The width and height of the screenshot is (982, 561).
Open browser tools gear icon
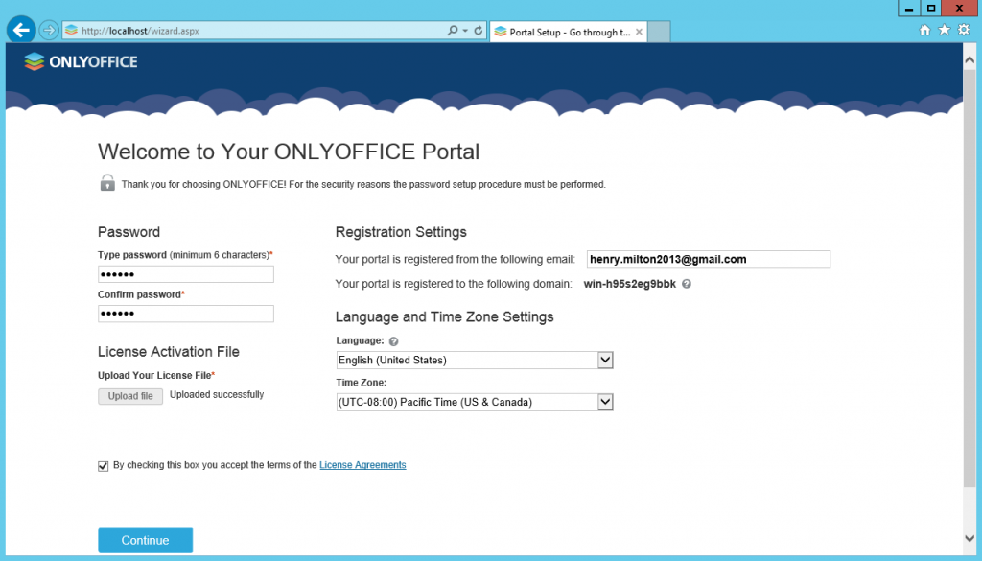tap(964, 30)
